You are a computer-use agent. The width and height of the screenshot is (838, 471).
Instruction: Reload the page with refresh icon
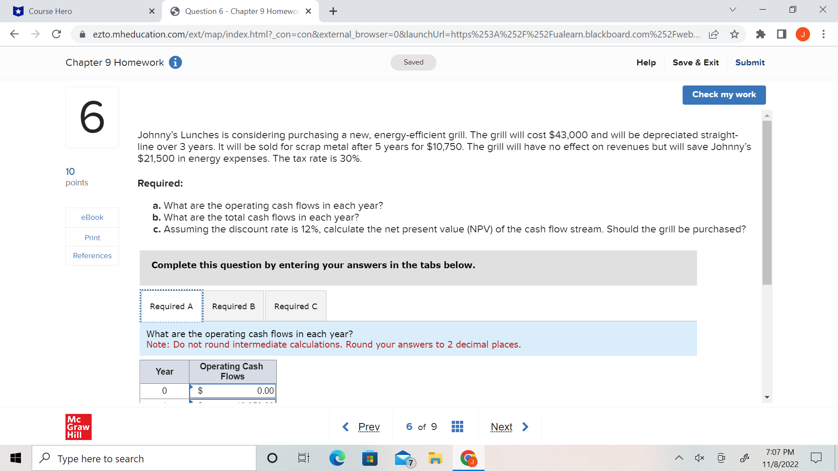pyautogui.click(x=56, y=34)
